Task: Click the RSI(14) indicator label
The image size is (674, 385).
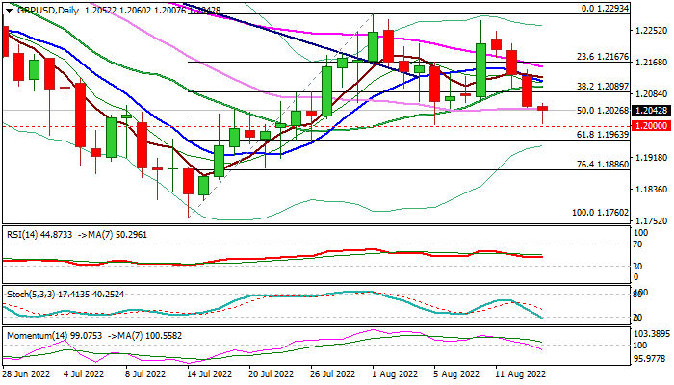Action: [x=25, y=233]
